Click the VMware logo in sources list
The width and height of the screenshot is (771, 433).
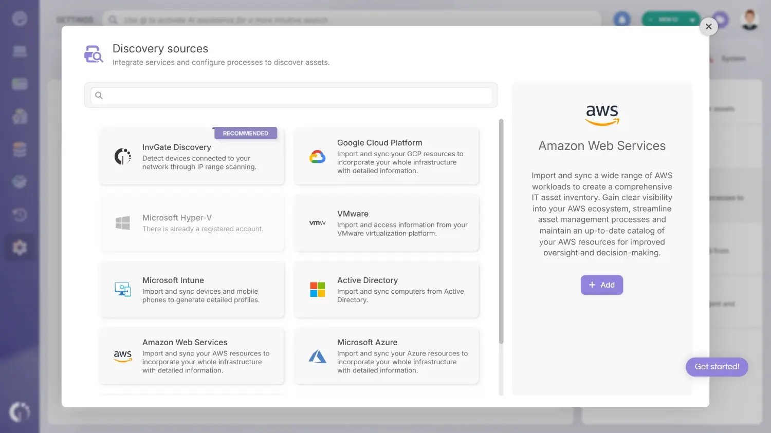tap(317, 223)
